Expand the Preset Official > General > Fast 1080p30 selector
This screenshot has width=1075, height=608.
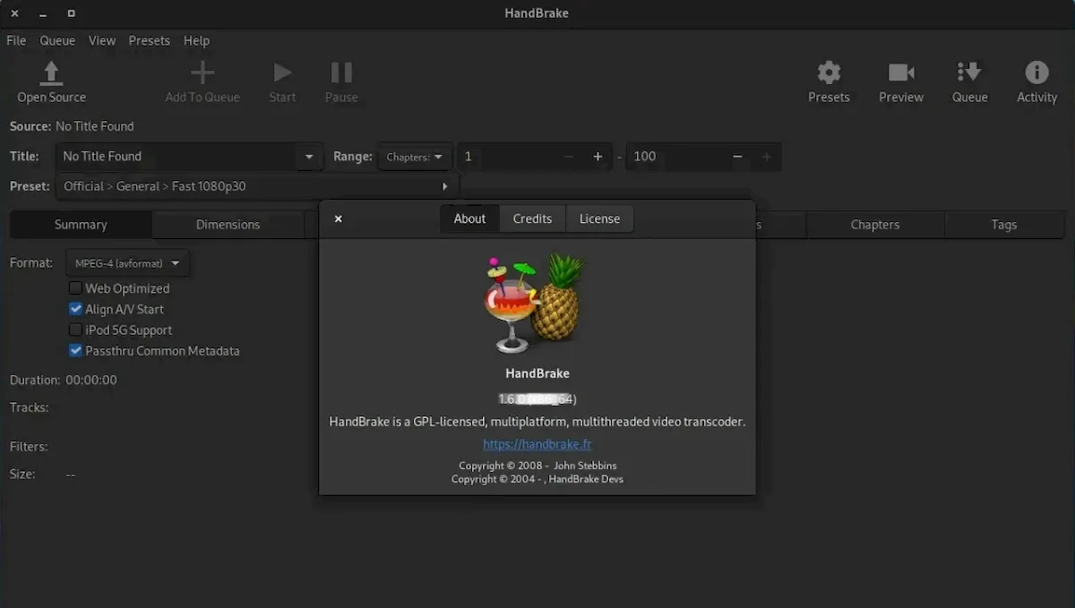click(x=257, y=186)
